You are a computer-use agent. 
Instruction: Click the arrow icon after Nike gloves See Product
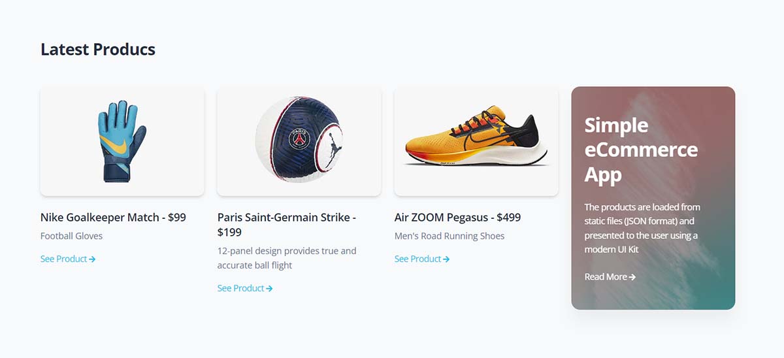click(92, 259)
